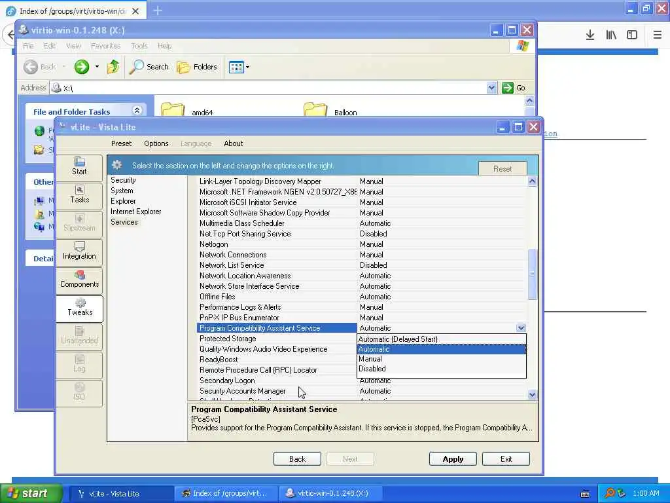Choose Automatic in the startup dropdown
Image resolution: width=670 pixels, height=503 pixels.
[442, 349]
